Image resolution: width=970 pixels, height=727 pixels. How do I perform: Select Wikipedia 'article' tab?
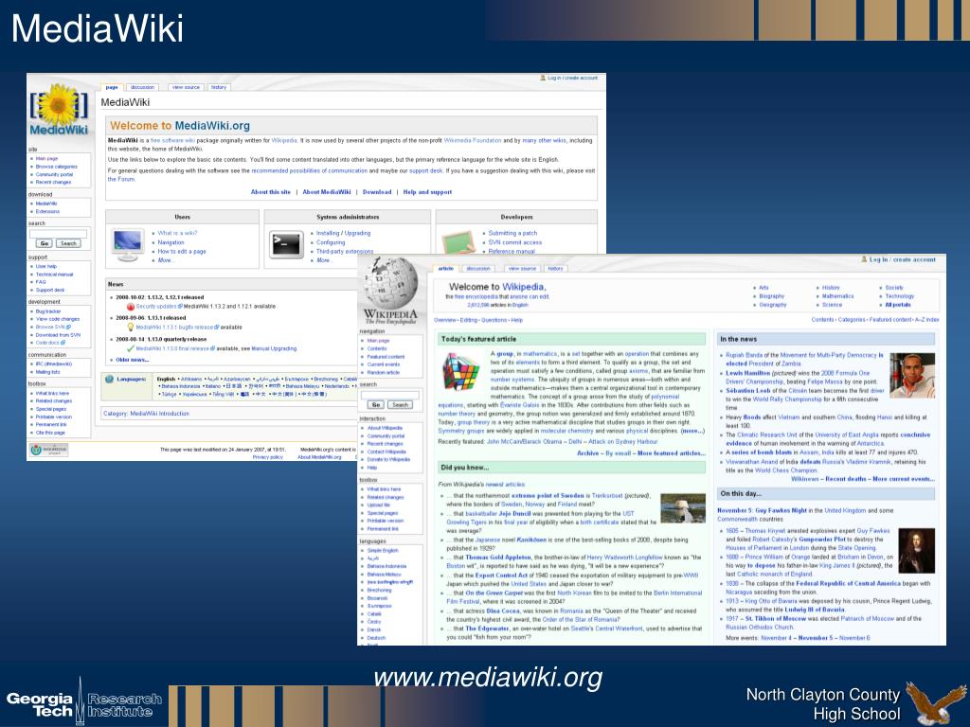click(x=445, y=268)
